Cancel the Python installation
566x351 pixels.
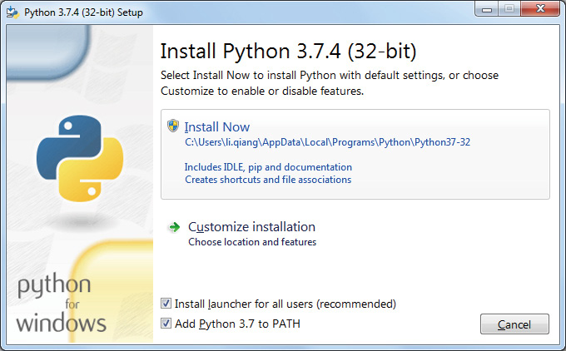pyautogui.click(x=514, y=324)
